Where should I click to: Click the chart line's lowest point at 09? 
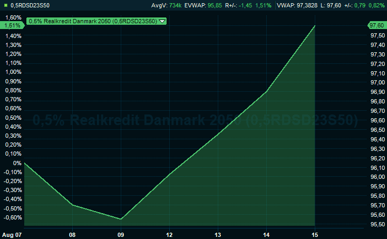(121, 219)
